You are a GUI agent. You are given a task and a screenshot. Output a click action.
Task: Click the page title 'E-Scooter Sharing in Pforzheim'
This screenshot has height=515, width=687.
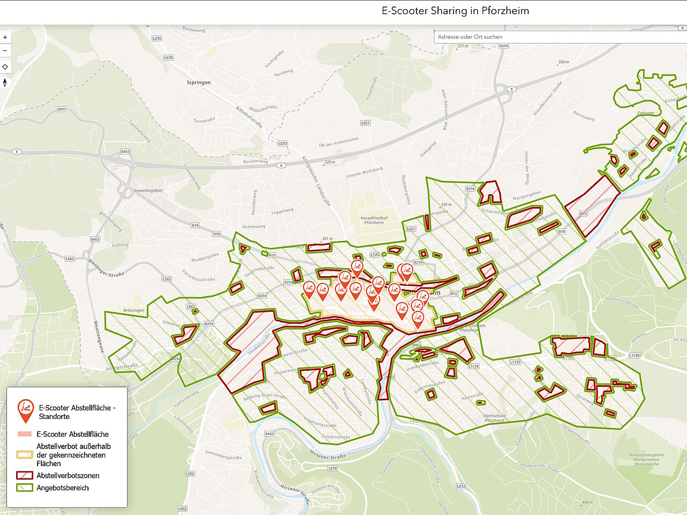click(455, 11)
